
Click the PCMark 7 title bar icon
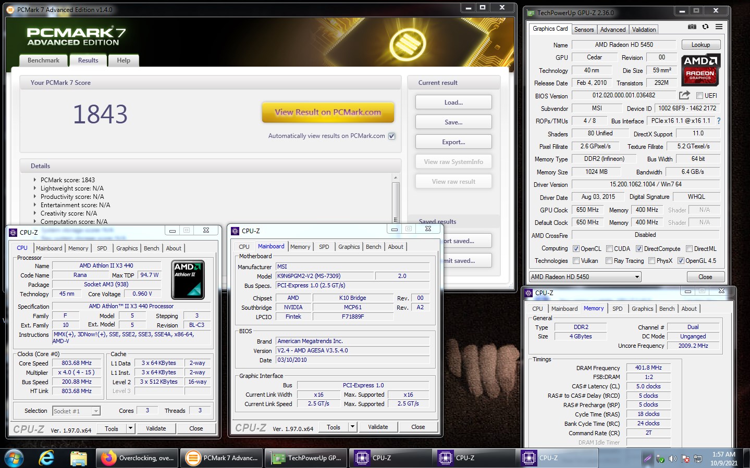(10, 9)
